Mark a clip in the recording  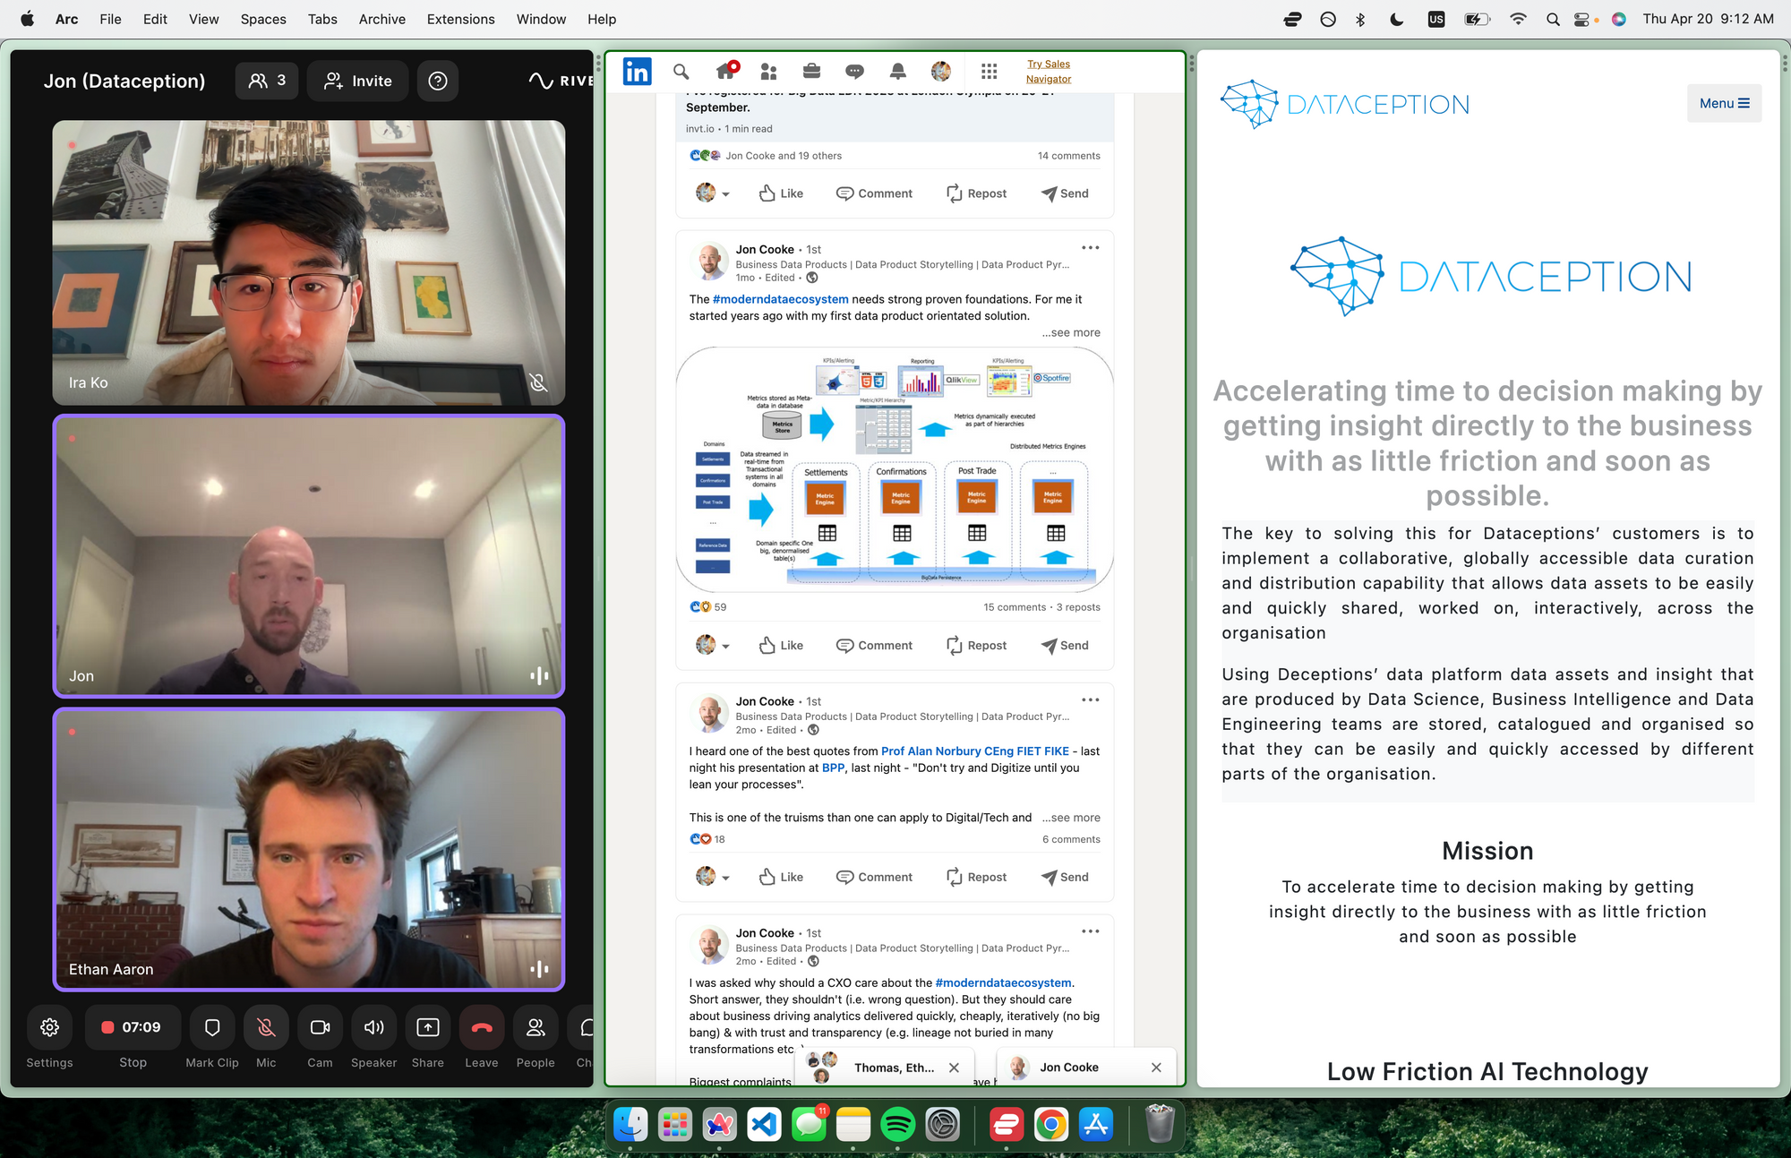click(x=212, y=1027)
